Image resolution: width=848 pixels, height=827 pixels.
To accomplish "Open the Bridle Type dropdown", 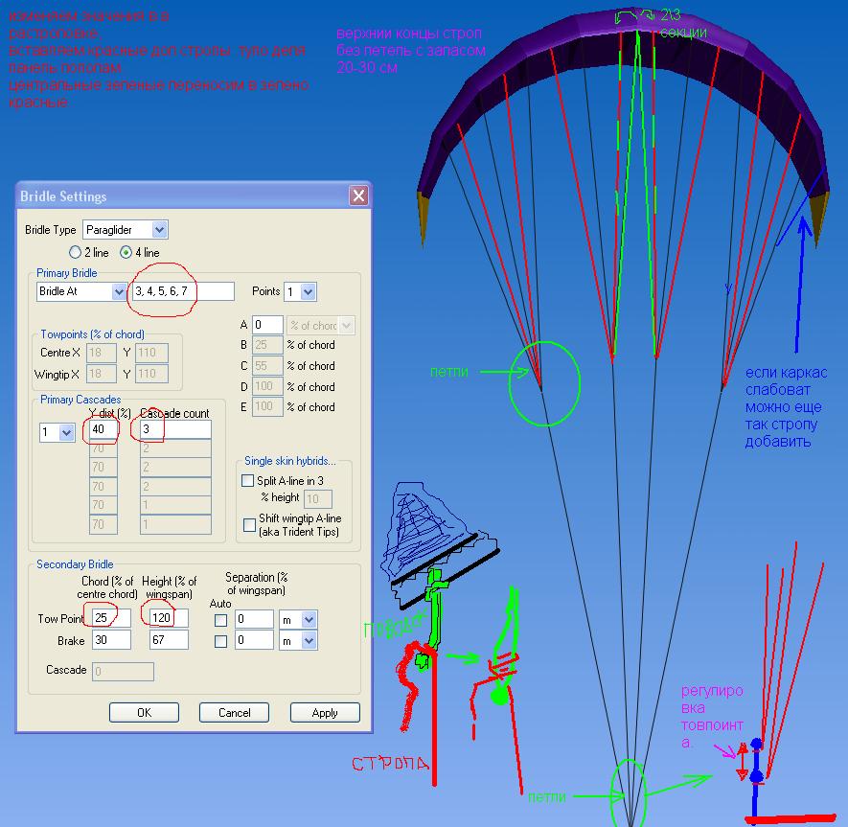I will click(159, 230).
